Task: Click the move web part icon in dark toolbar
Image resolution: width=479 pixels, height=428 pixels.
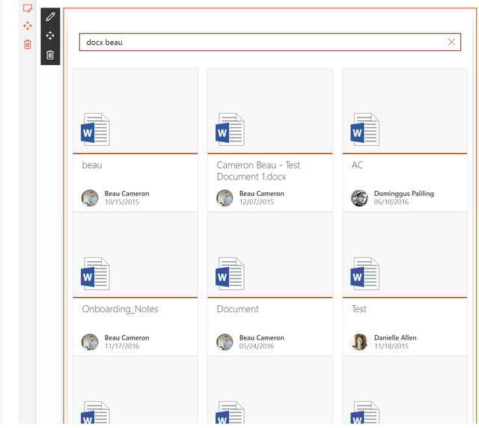Action: (50, 36)
